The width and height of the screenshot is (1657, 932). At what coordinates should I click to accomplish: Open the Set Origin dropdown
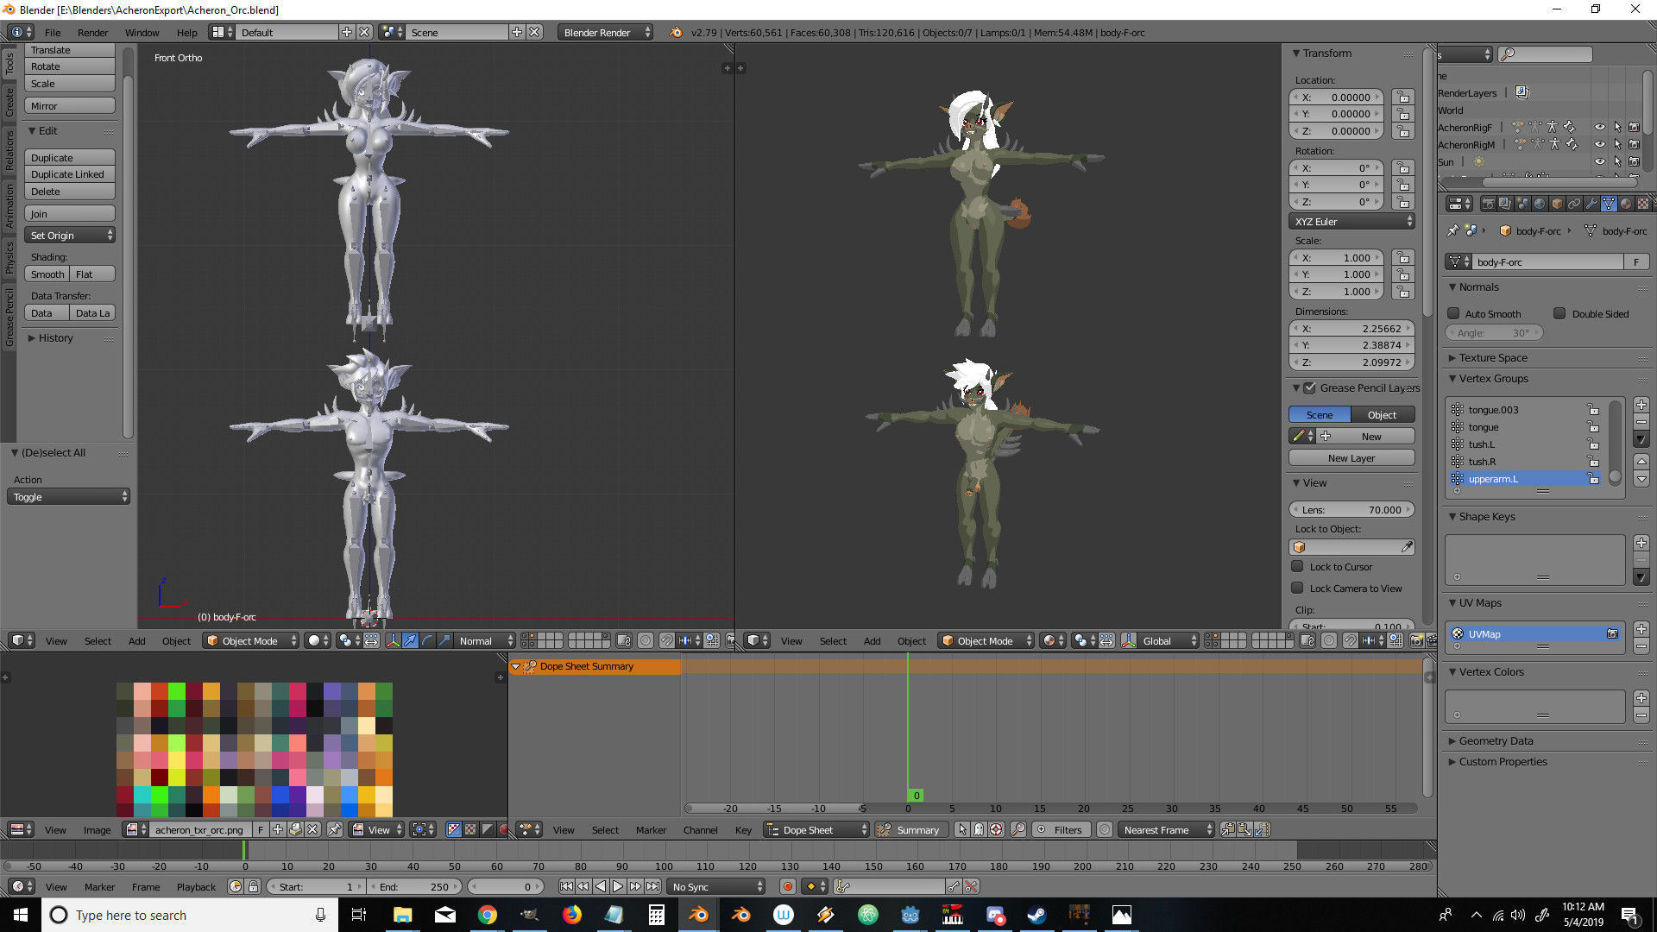pos(70,236)
